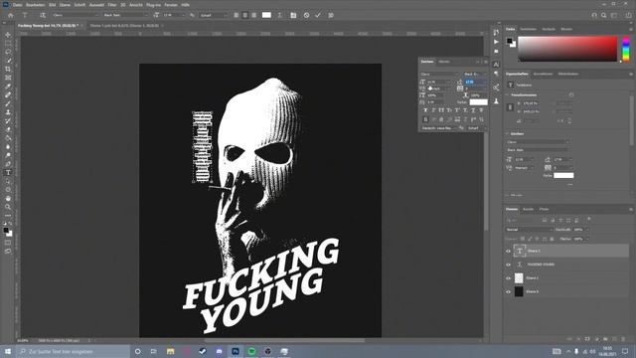Open font family dropdown in Eigenschaften panel
The width and height of the screenshot is (636, 358).
click(x=538, y=142)
